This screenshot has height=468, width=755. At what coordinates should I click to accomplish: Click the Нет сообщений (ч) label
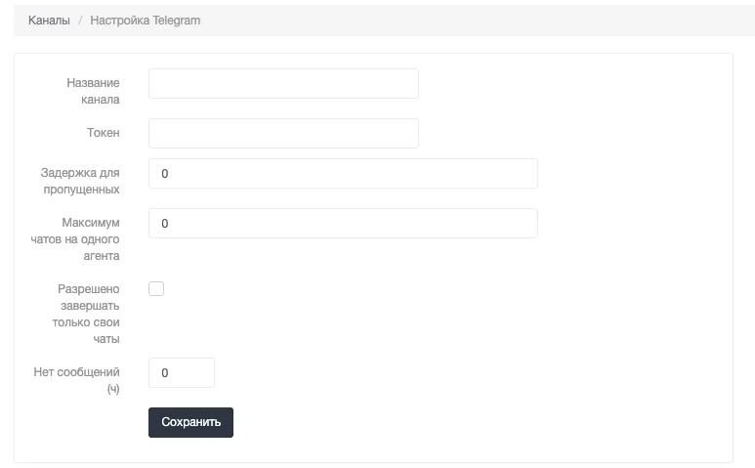click(89, 380)
